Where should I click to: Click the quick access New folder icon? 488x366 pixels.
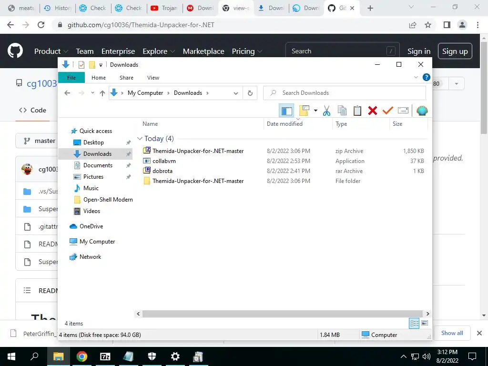(92, 65)
